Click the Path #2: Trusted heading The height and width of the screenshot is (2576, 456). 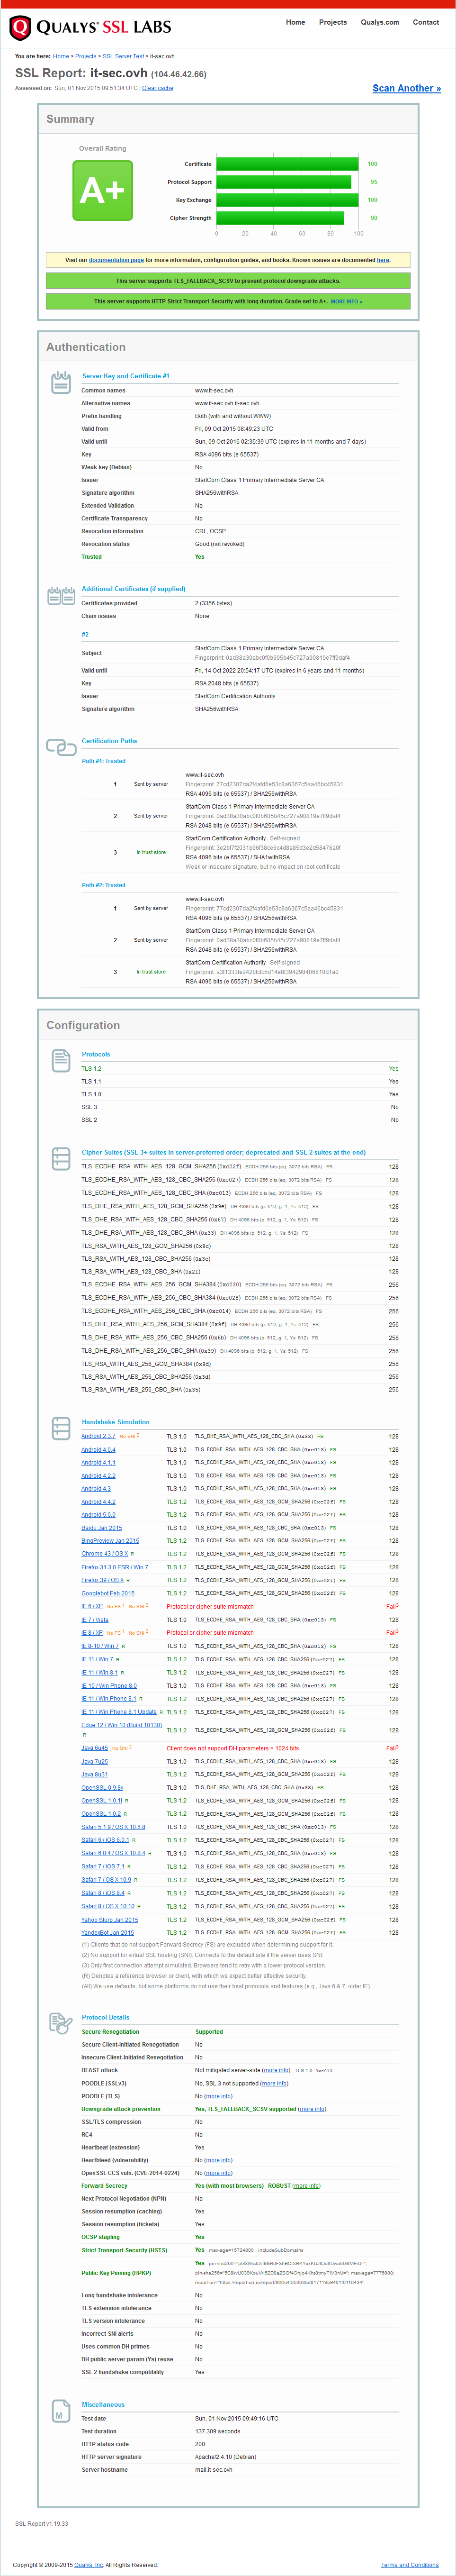tap(103, 885)
